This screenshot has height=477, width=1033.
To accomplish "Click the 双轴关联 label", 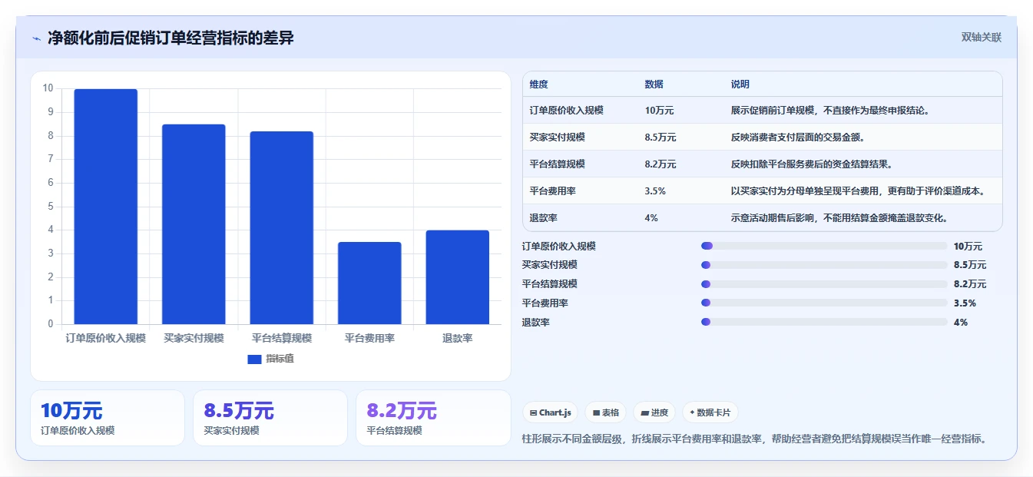I will pos(981,38).
